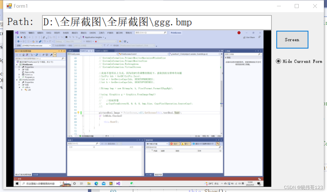Click the "Path:" label text
This screenshot has width=327, height=192.
(20, 22)
